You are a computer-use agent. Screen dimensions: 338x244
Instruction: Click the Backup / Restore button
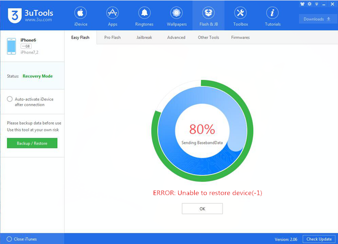(32, 143)
